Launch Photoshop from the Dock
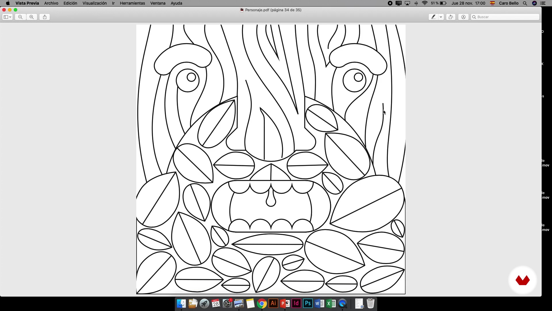This screenshot has height=311, width=552. point(308,304)
